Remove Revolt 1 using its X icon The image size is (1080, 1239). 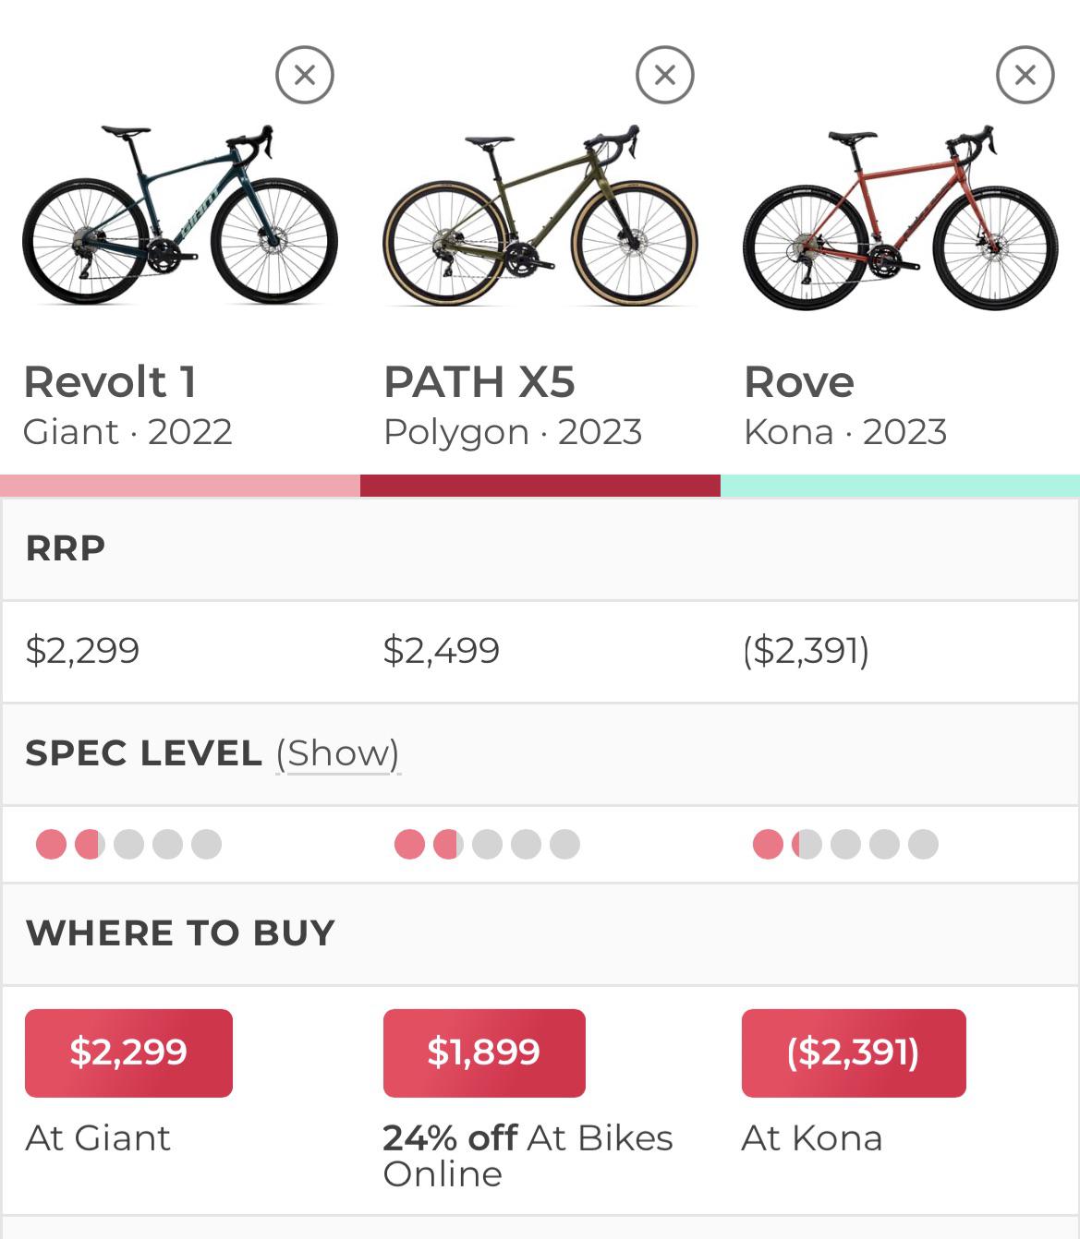tap(304, 75)
